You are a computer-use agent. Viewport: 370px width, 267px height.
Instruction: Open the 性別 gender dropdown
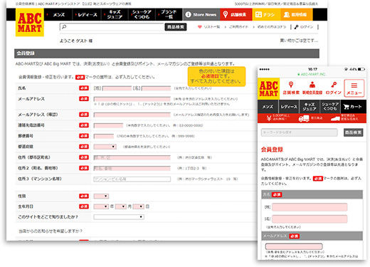101,196
